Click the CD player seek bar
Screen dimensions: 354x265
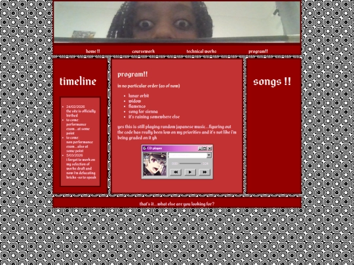[190, 164]
